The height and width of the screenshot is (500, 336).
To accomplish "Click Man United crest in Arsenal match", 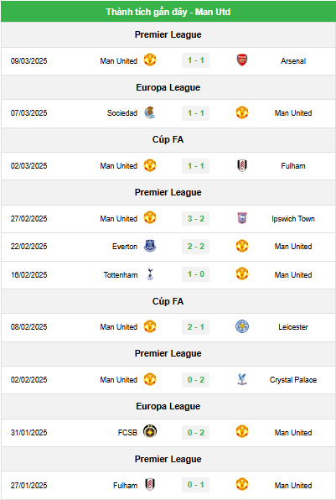I will pyautogui.click(x=150, y=60).
